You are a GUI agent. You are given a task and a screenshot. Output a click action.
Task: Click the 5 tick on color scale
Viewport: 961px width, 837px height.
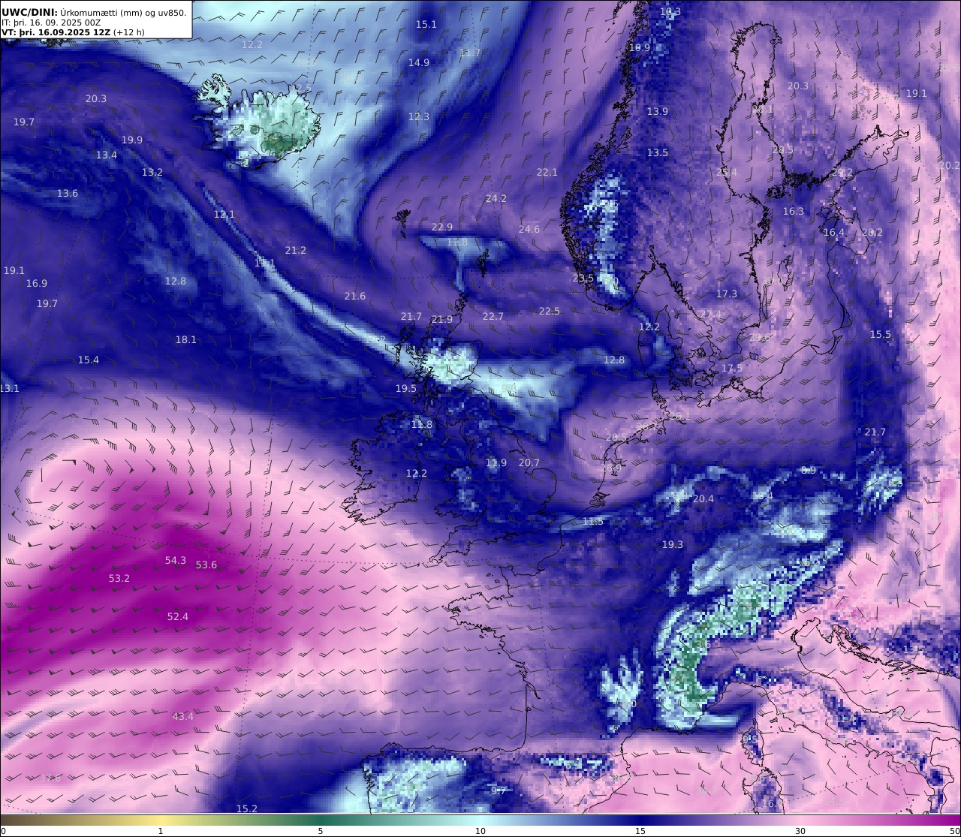[321, 831]
